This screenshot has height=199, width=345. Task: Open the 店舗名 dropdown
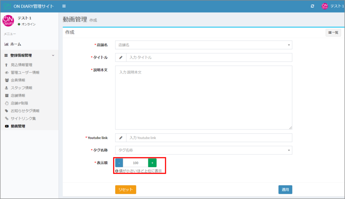(x=203, y=45)
